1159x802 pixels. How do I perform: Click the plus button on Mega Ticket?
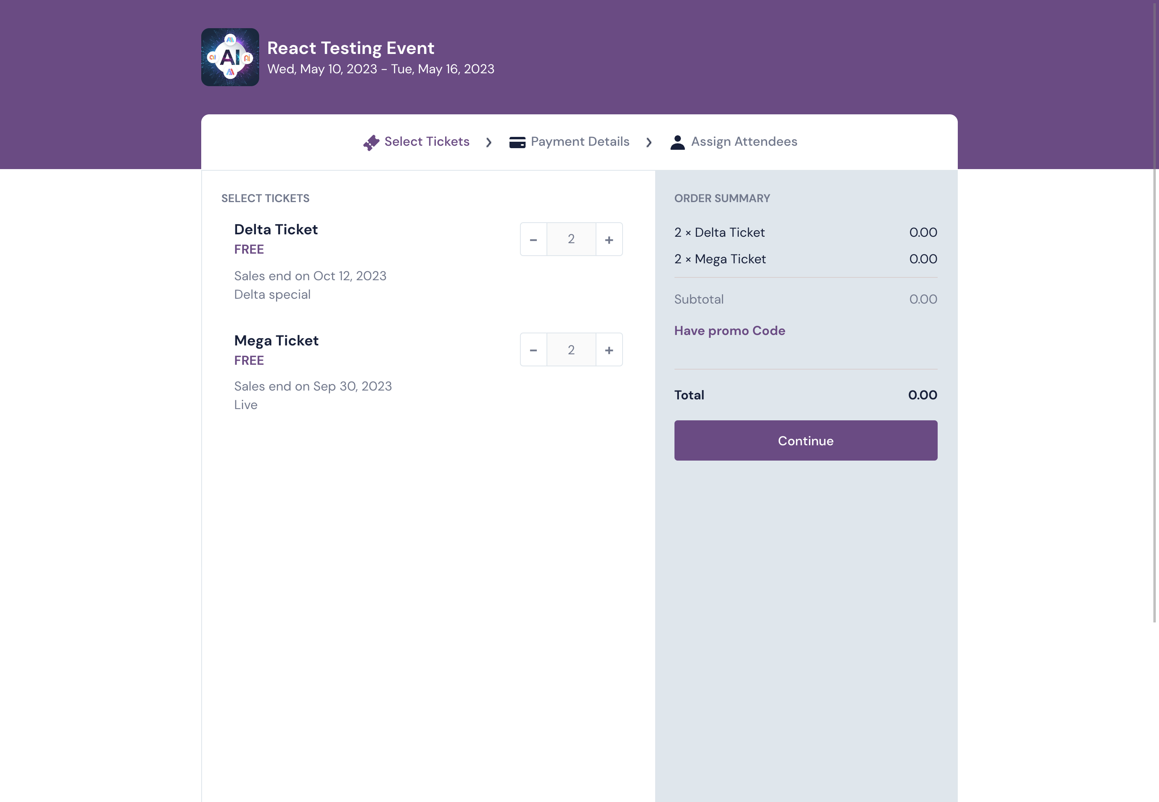click(608, 350)
